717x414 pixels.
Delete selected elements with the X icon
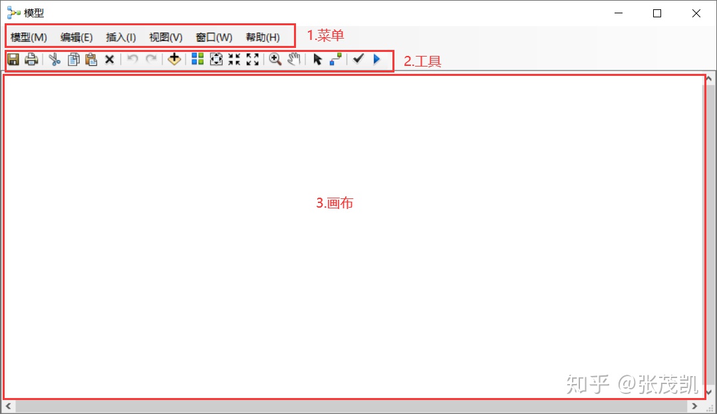(109, 59)
